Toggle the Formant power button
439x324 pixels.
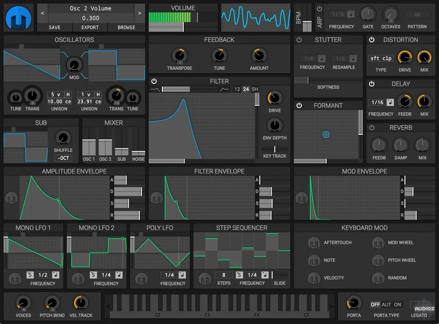point(299,105)
